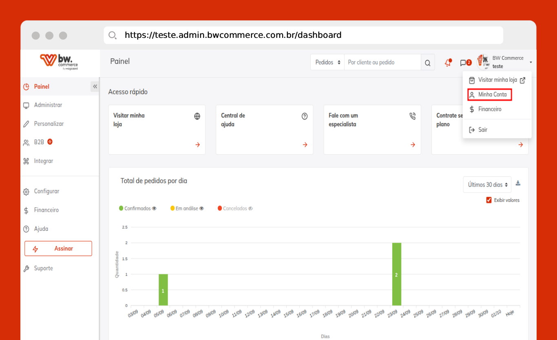557x340 pixels.
Task: Collapse the BW Commerce account menu arrow
Action: 531,62
